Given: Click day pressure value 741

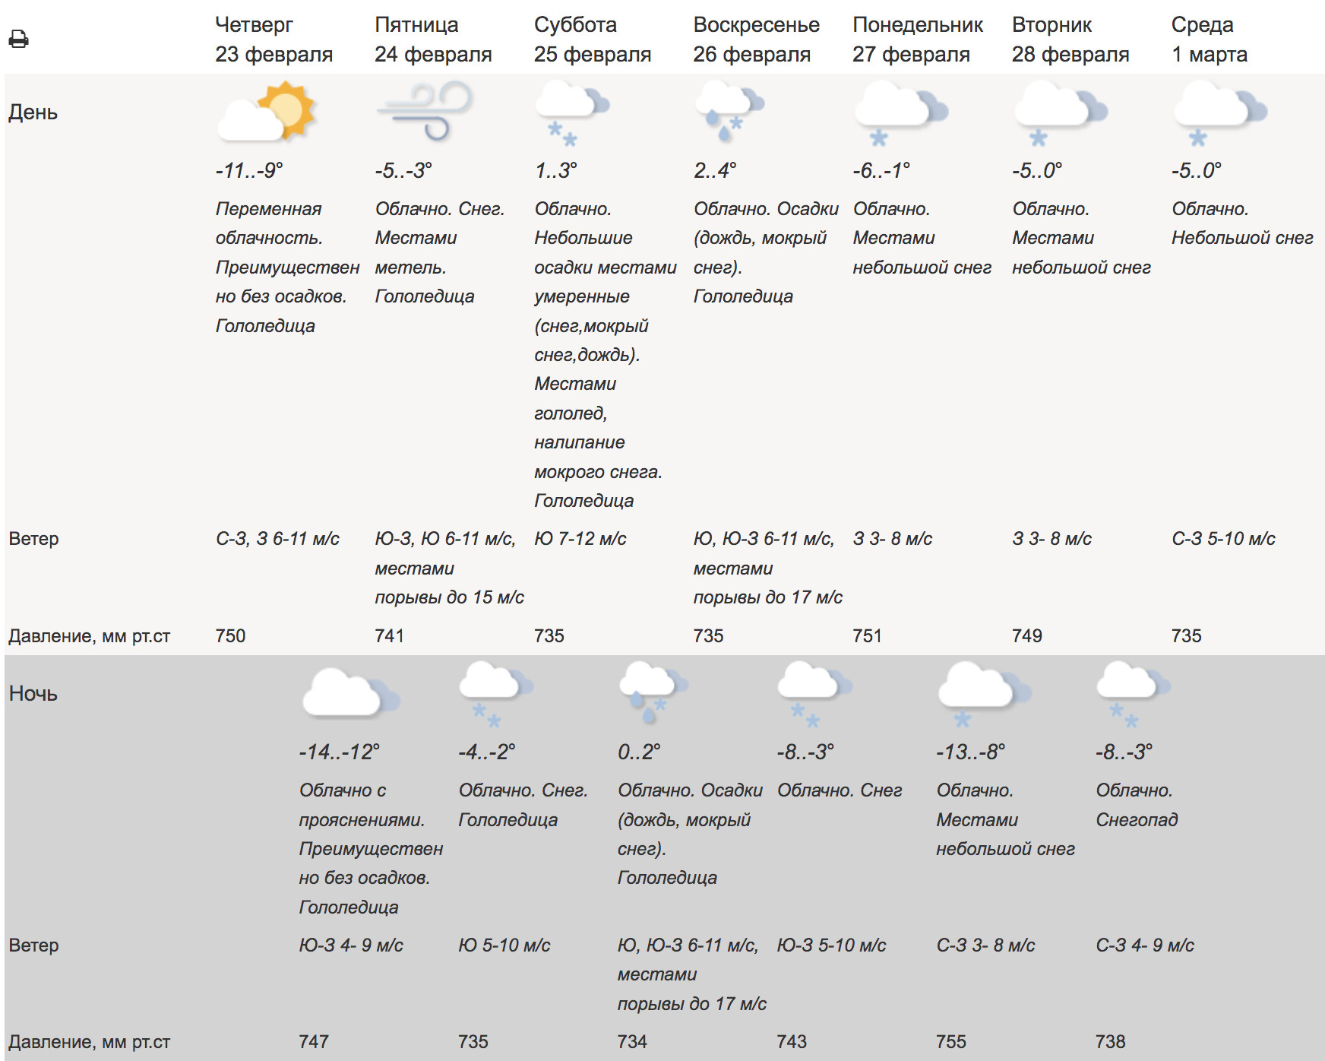Looking at the screenshot, I should tap(389, 636).
